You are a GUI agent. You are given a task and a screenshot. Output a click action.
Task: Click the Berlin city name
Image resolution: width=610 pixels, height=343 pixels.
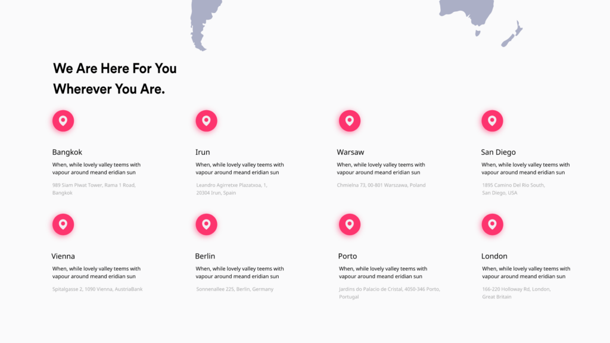tap(205, 256)
